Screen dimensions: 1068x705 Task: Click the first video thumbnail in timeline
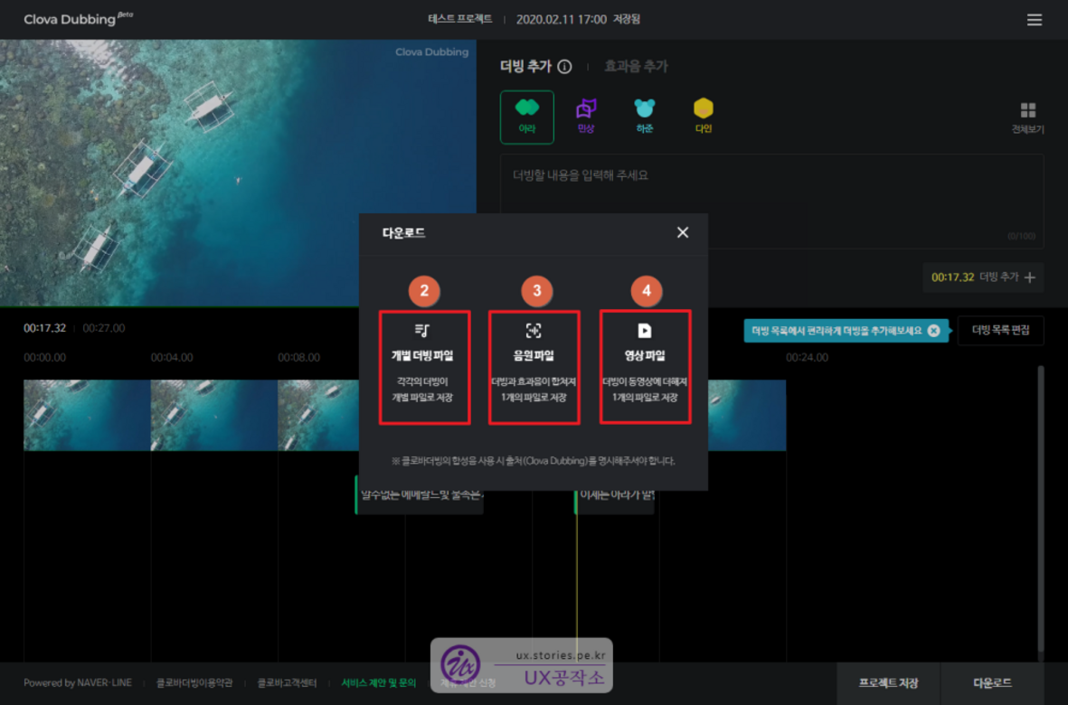(87, 415)
